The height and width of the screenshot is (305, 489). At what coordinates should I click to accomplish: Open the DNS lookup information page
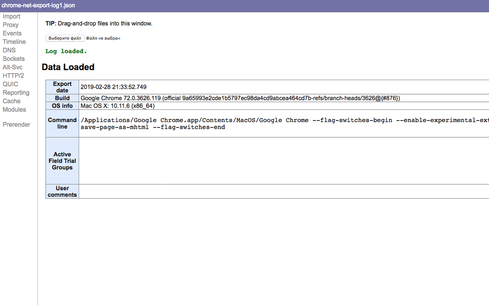[9, 50]
